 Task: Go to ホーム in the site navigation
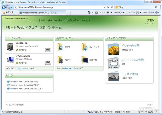click(42, 20)
